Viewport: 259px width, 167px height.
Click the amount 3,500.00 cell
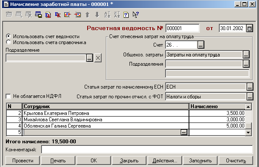click(217, 113)
